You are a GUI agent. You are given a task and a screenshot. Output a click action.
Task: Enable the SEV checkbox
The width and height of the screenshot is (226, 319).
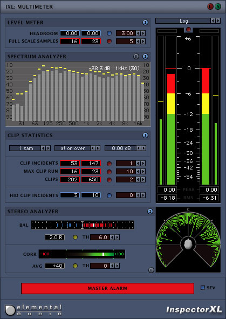(203, 288)
